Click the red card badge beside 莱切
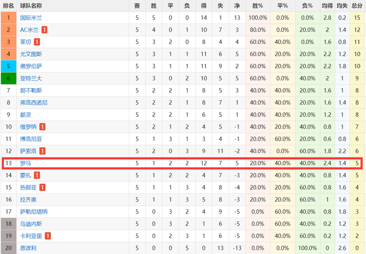366x254 pixels. pos(37,42)
